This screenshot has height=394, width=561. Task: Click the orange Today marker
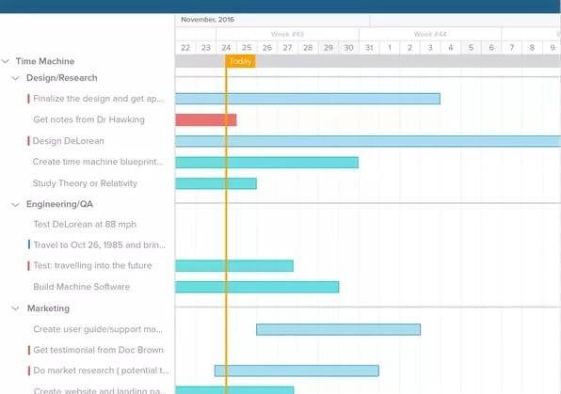tap(240, 61)
